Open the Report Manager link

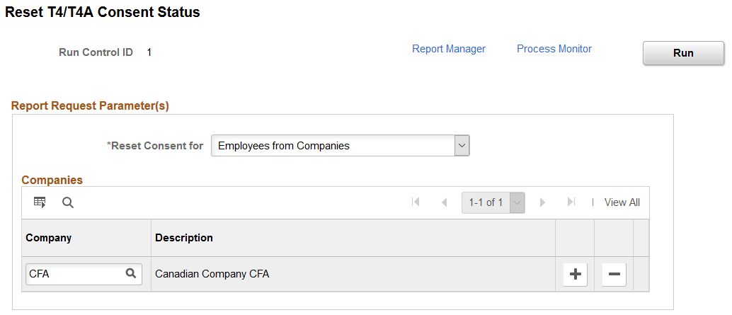pyautogui.click(x=449, y=49)
